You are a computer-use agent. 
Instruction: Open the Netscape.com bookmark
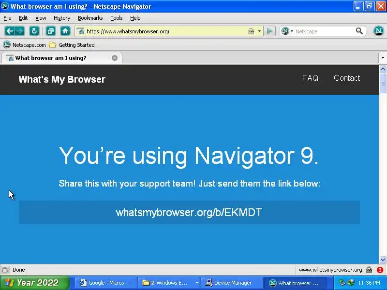24,45
